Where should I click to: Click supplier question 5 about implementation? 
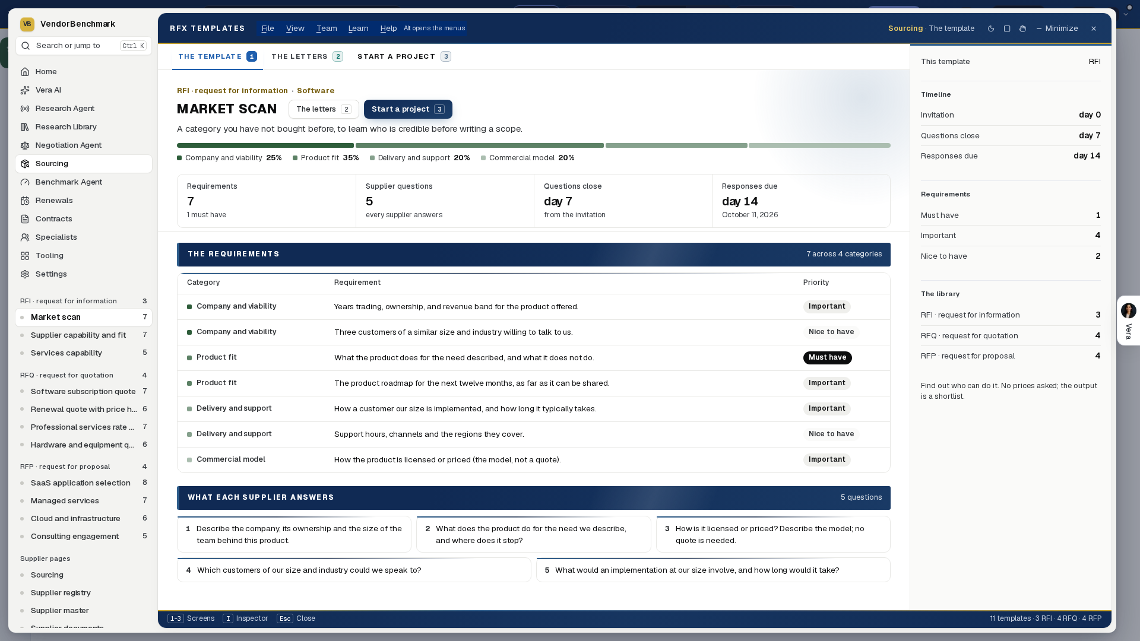pyautogui.click(x=713, y=570)
